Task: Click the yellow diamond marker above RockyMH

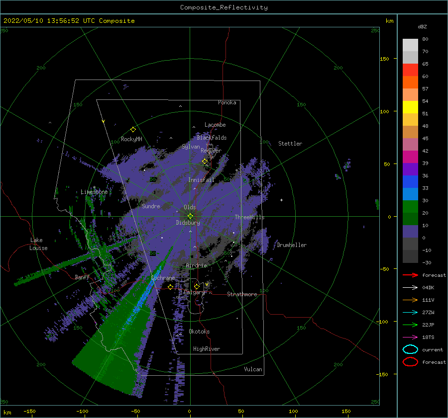Action: [133, 130]
